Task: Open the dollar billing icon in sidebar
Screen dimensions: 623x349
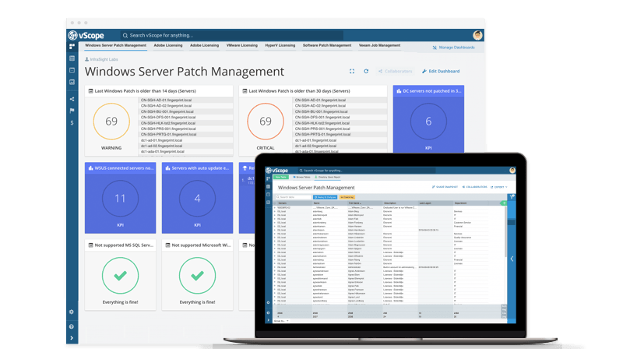Action: click(72, 123)
